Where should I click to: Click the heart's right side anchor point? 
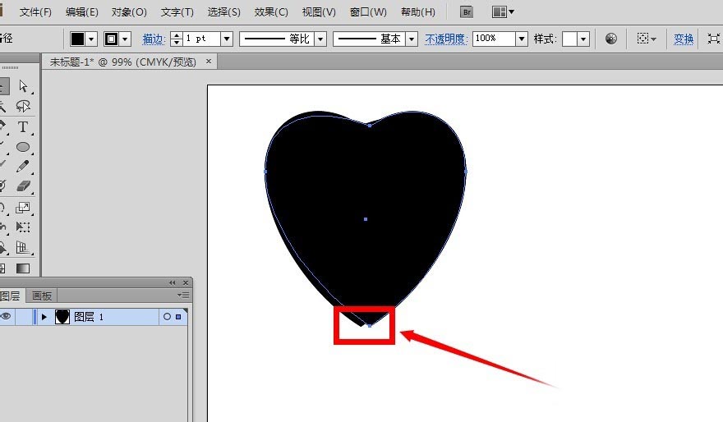[466, 172]
